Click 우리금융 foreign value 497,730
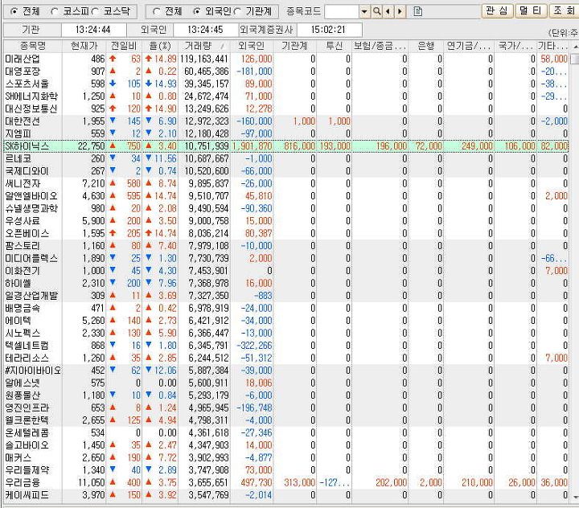The image size is (579, 508). coord(257,482)
